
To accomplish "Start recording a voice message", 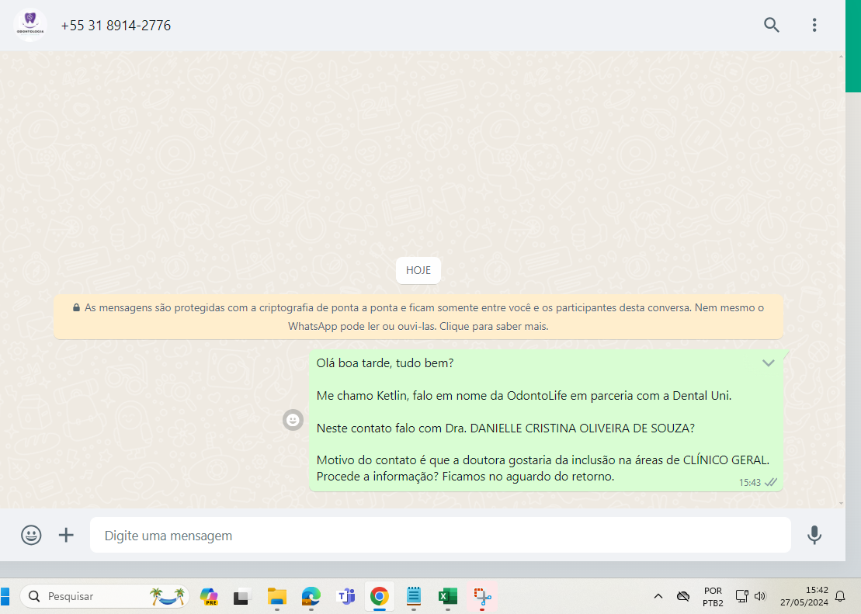I will [x=814, y=535].
